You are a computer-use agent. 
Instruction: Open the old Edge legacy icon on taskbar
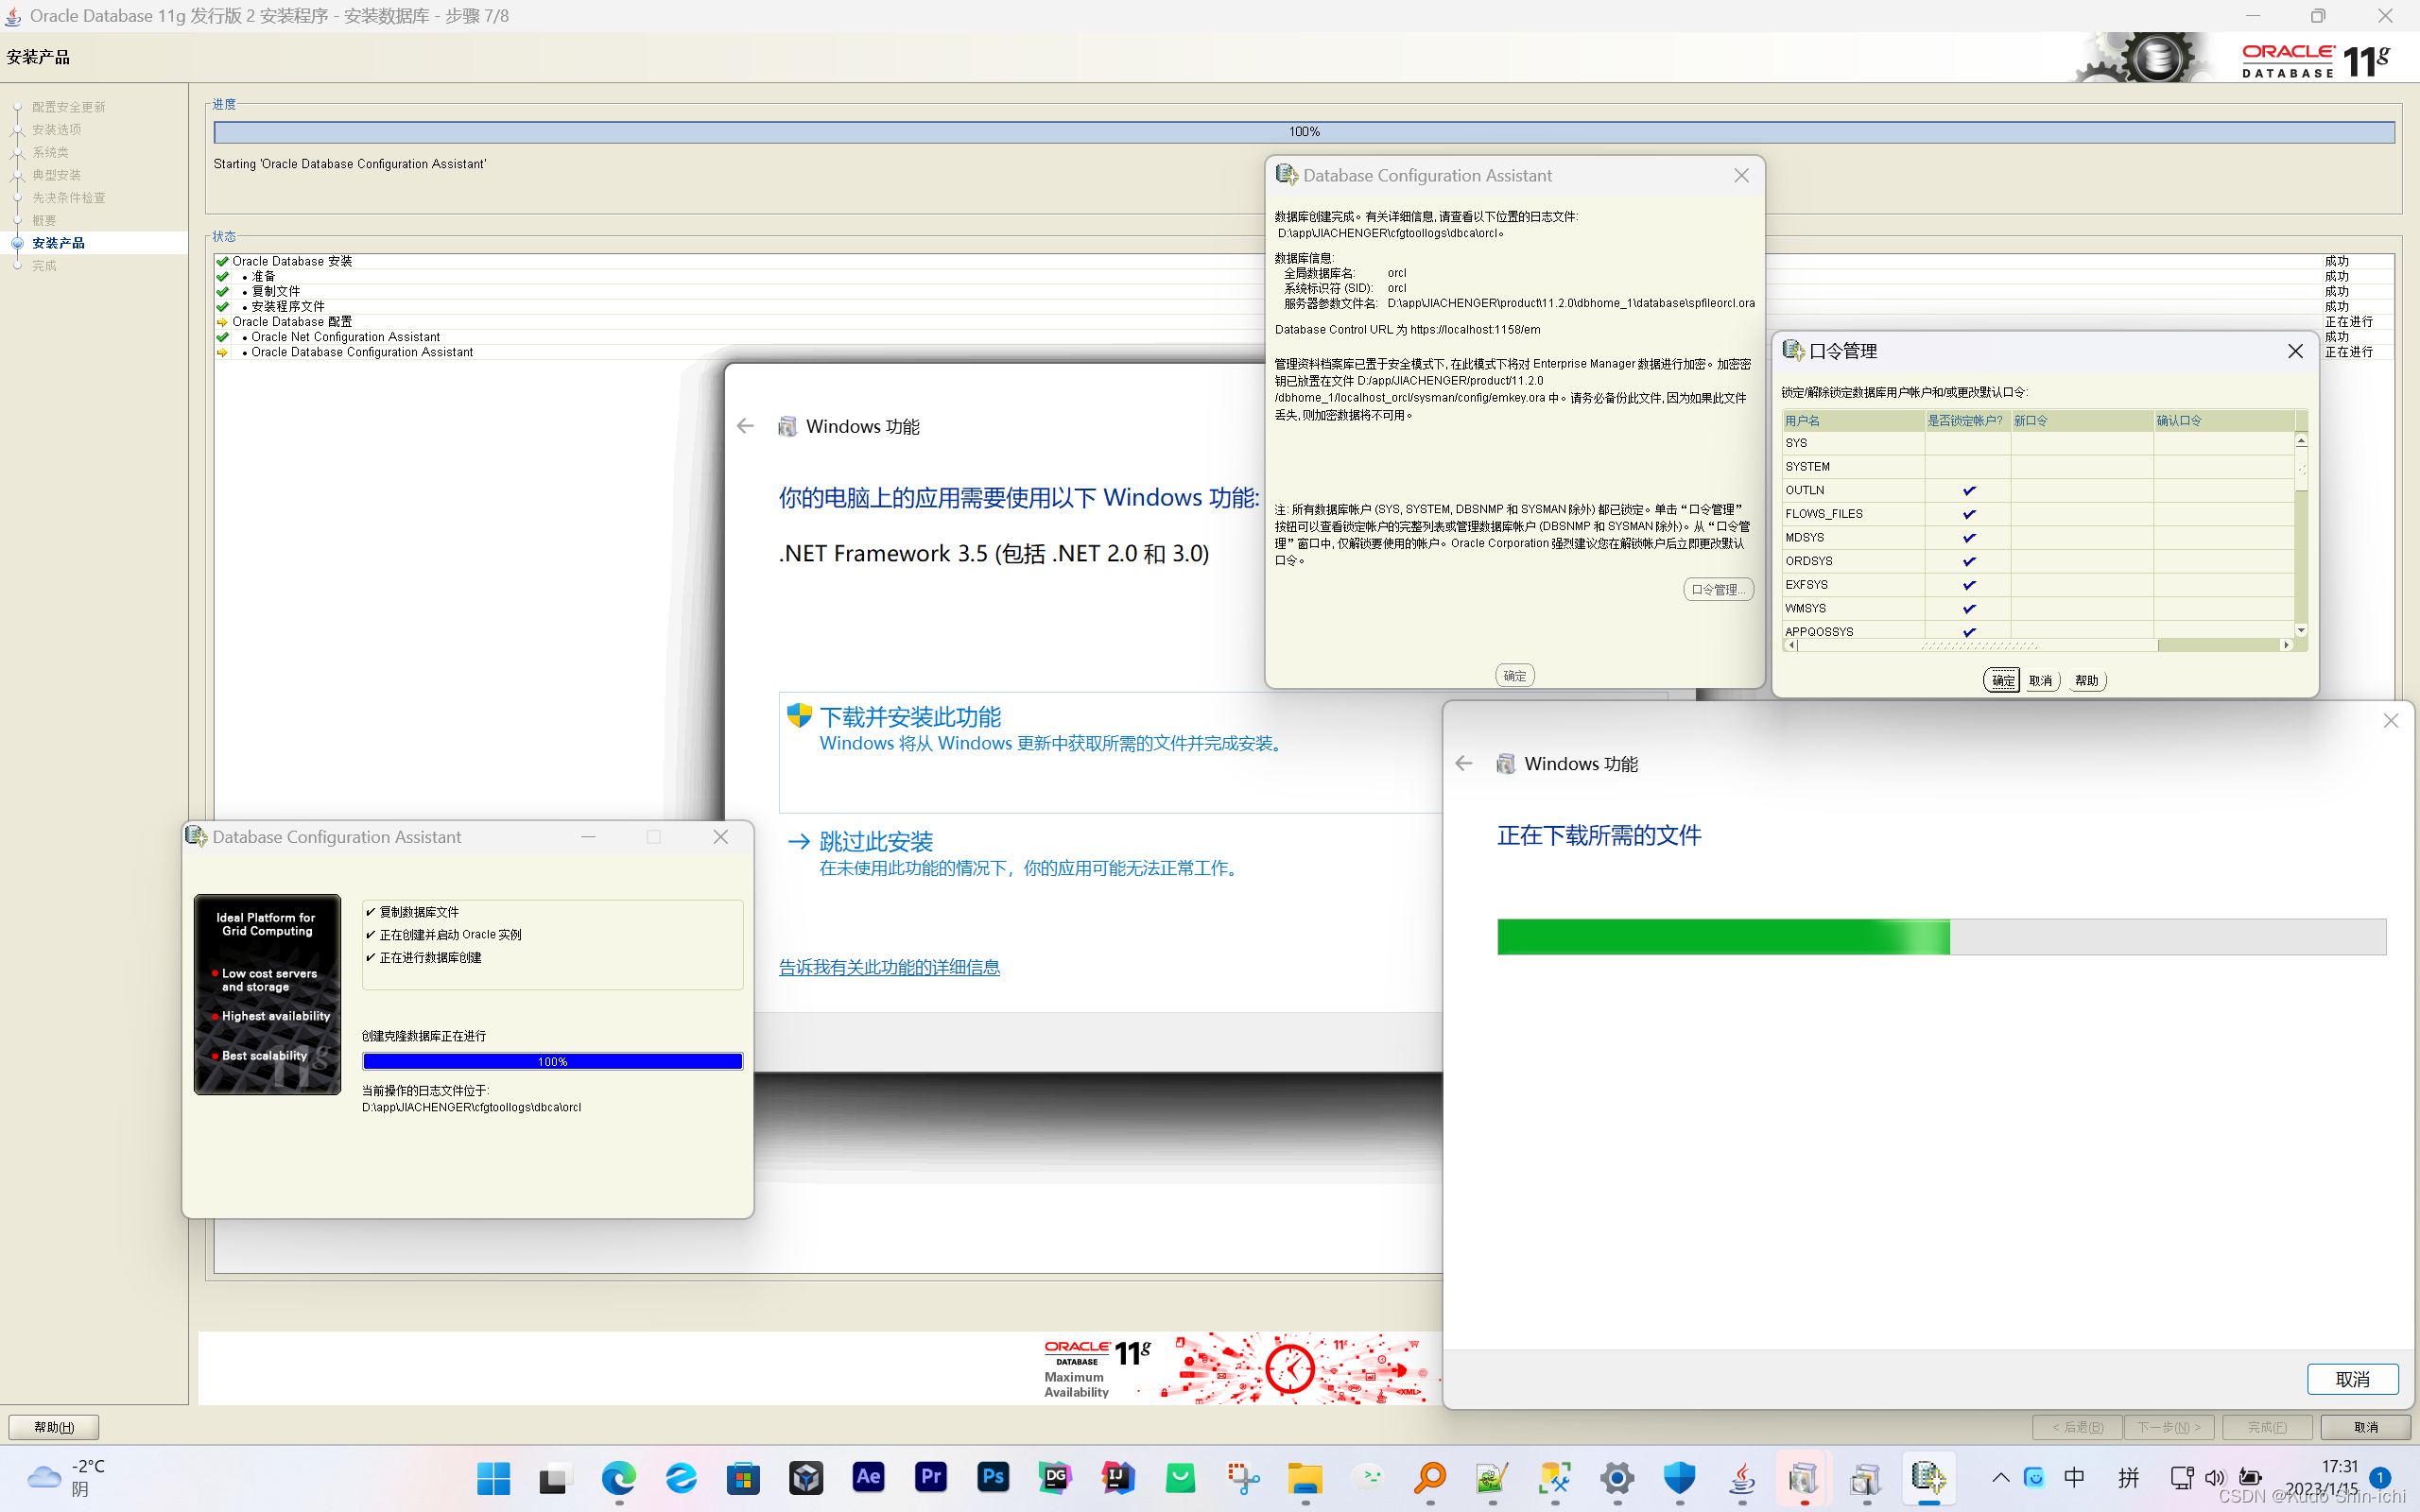click(681, 1477)
